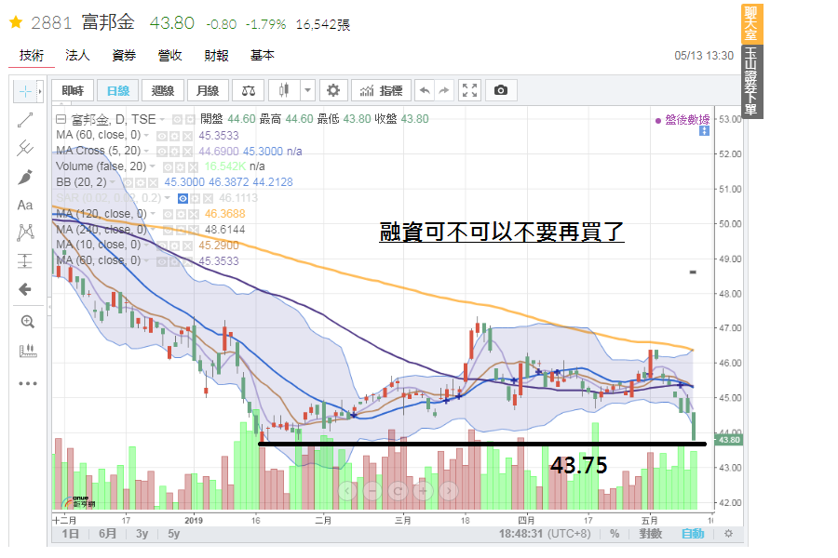Select the Aa text annotation tool
The image size is (838, 558).
25,205
